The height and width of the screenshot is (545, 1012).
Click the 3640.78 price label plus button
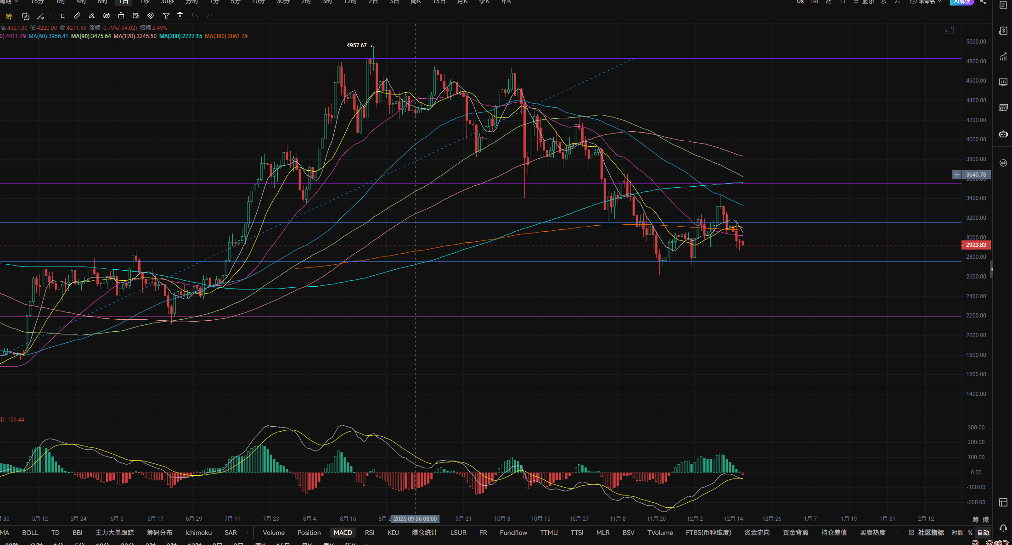(956, 175)
